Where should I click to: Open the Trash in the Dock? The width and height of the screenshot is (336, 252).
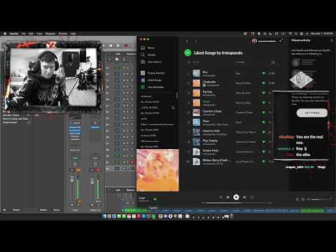[232, 216]
